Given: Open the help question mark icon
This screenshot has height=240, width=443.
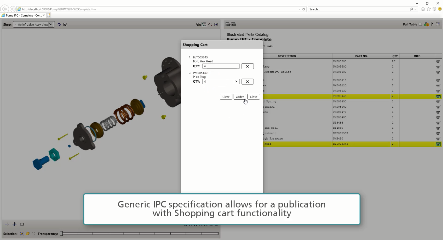Looking at the screenshot, I should pyautogui.click(x=432, y=24).
